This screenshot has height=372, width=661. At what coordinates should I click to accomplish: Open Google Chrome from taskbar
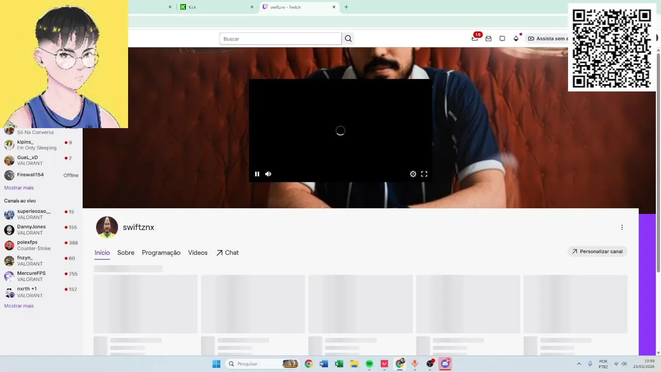pos(308,364)
